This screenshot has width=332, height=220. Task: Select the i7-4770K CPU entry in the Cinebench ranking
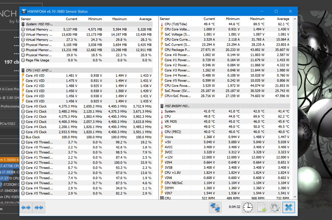[10, 166]
